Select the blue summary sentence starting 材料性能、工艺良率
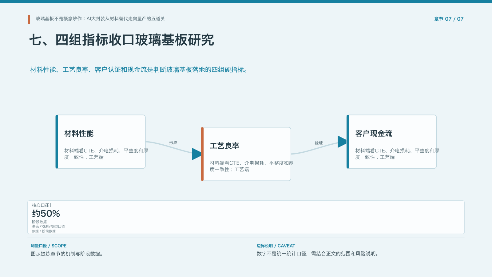Viewport: 492px width, 277px height. (139, 70)
